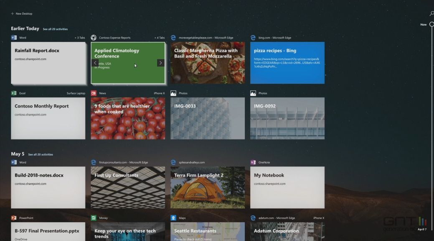Open the pizza recipes - Bing card
434x241 pixels.
click(x=287, y=63)
